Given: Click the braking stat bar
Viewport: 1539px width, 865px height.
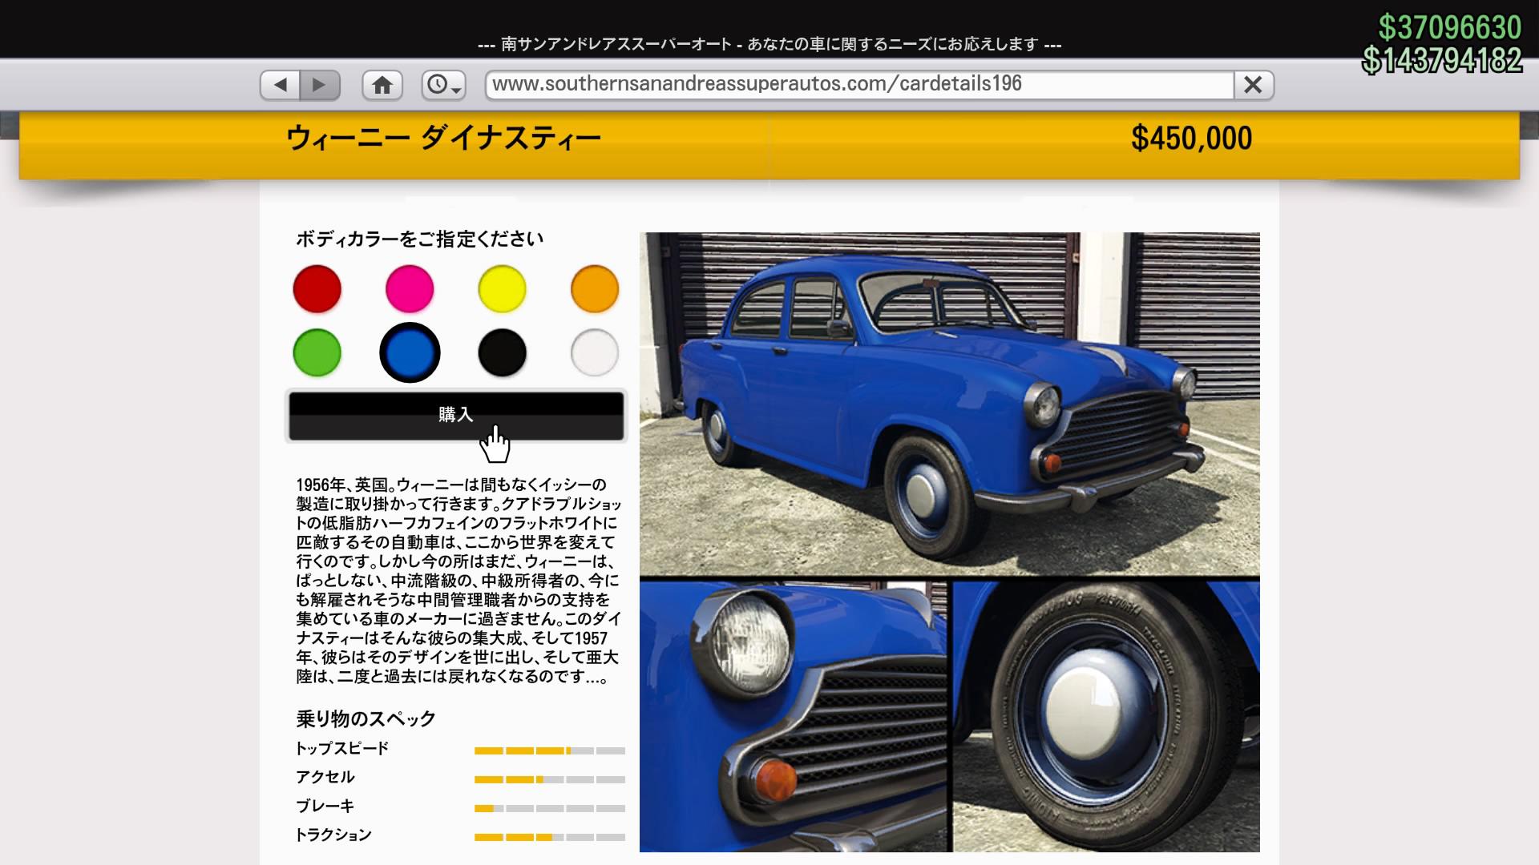Looking at the screenshot, I should 550,808.
